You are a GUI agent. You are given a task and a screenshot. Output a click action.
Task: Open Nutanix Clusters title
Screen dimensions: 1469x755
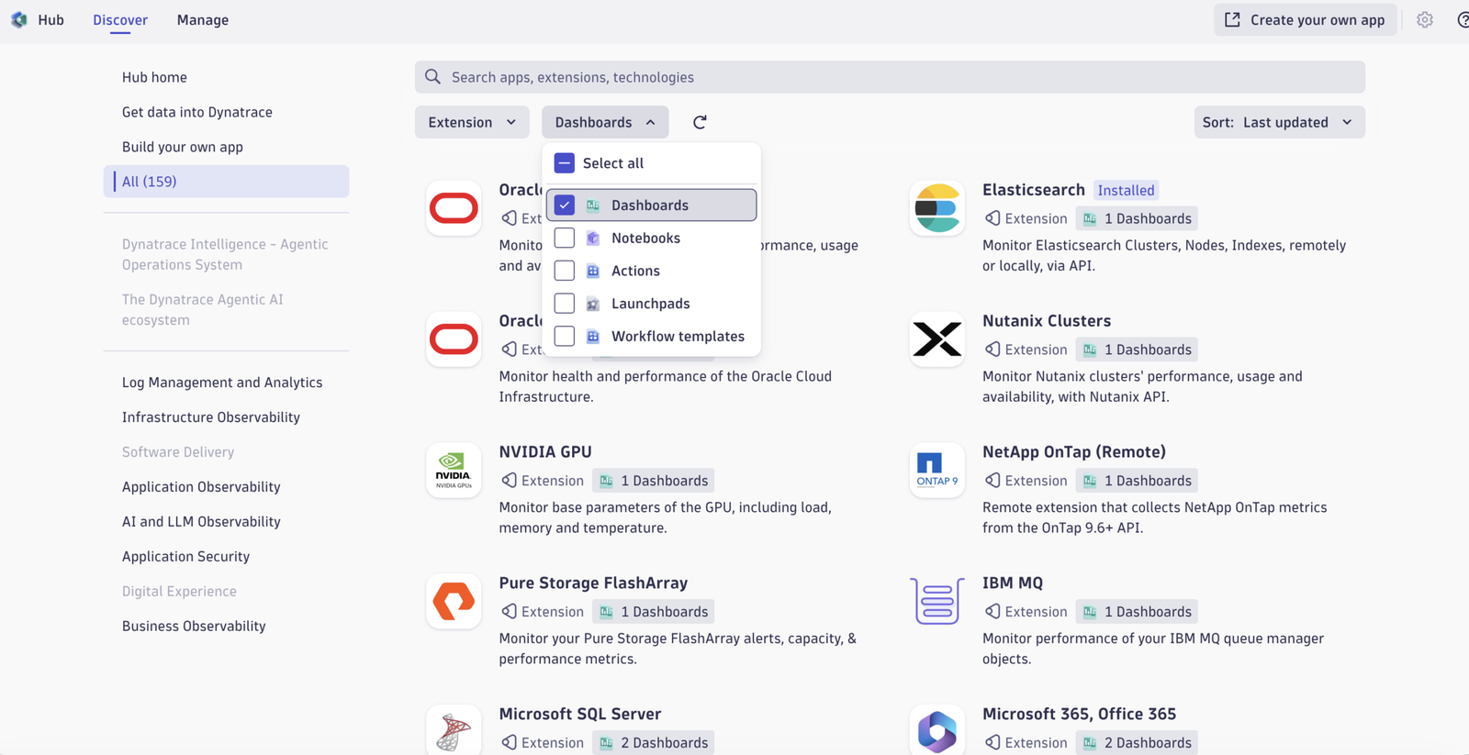[x=1047, y=321]
